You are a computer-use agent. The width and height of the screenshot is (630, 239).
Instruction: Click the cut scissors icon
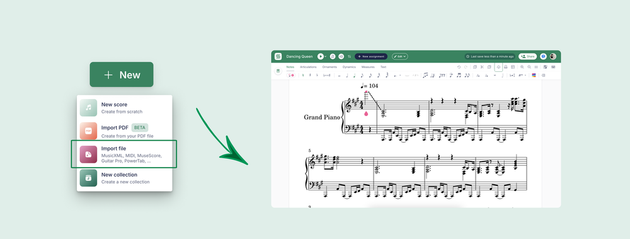click(x=482, y=67)
